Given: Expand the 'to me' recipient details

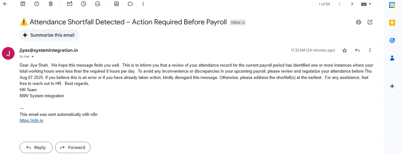Looking at the screenshot, I should tap(32, 57).
